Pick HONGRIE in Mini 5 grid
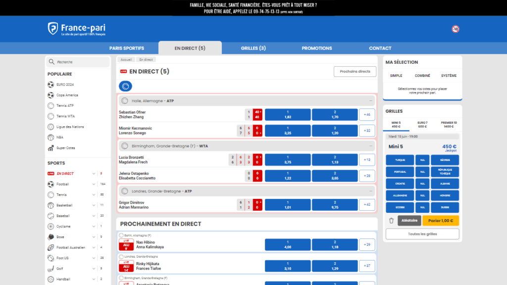Screen dimensions: 507x285 coord(445,195)
